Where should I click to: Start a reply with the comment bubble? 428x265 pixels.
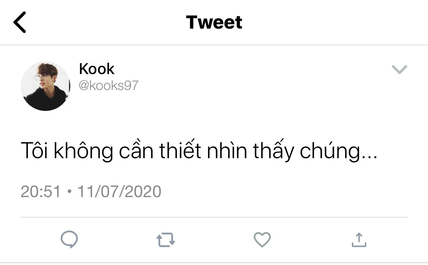(x=69, y=240)
